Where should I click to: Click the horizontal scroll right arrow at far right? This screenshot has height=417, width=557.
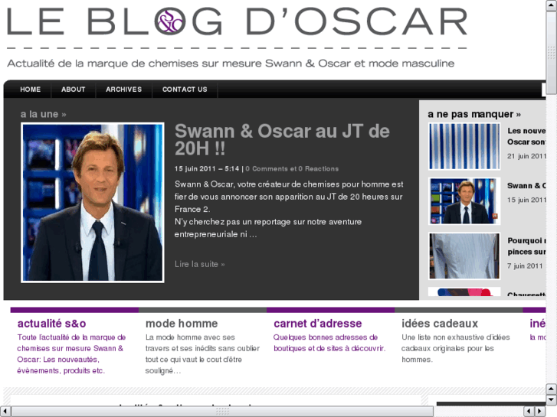tap(540, 412)
